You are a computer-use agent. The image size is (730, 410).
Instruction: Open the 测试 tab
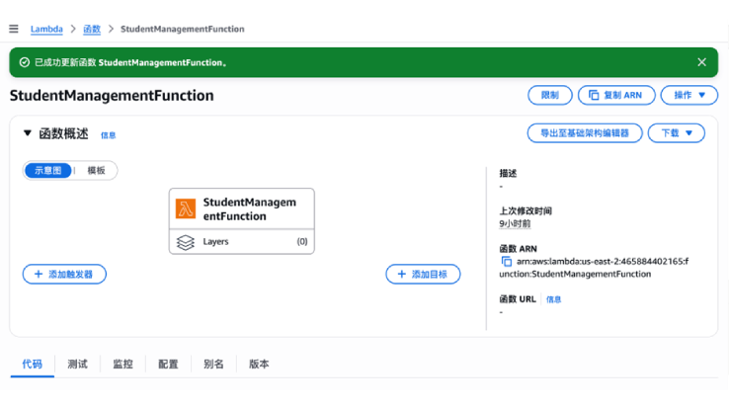77,364
